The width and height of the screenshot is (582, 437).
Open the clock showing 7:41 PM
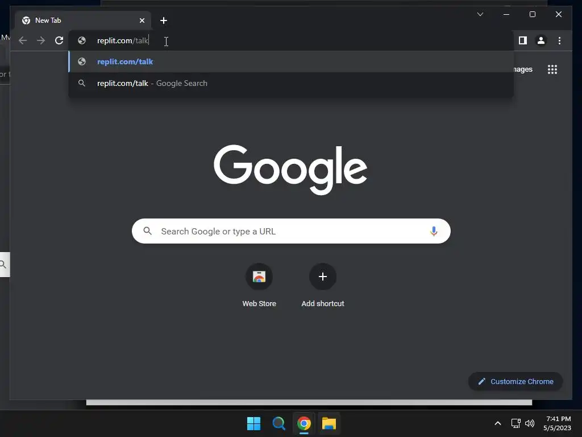(x=557, y=423)
